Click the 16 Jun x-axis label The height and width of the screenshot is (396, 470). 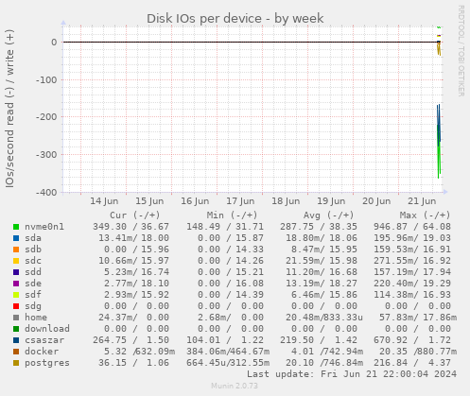195,201
